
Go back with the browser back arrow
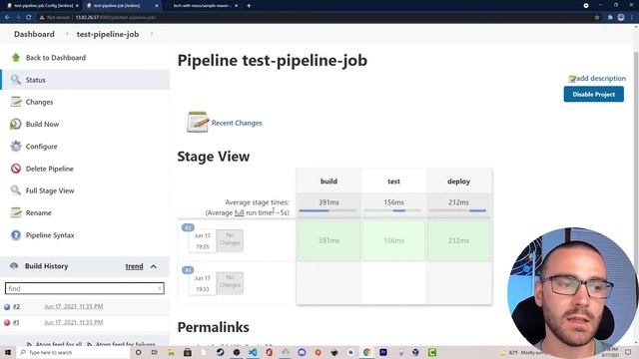tap(7, 17)
